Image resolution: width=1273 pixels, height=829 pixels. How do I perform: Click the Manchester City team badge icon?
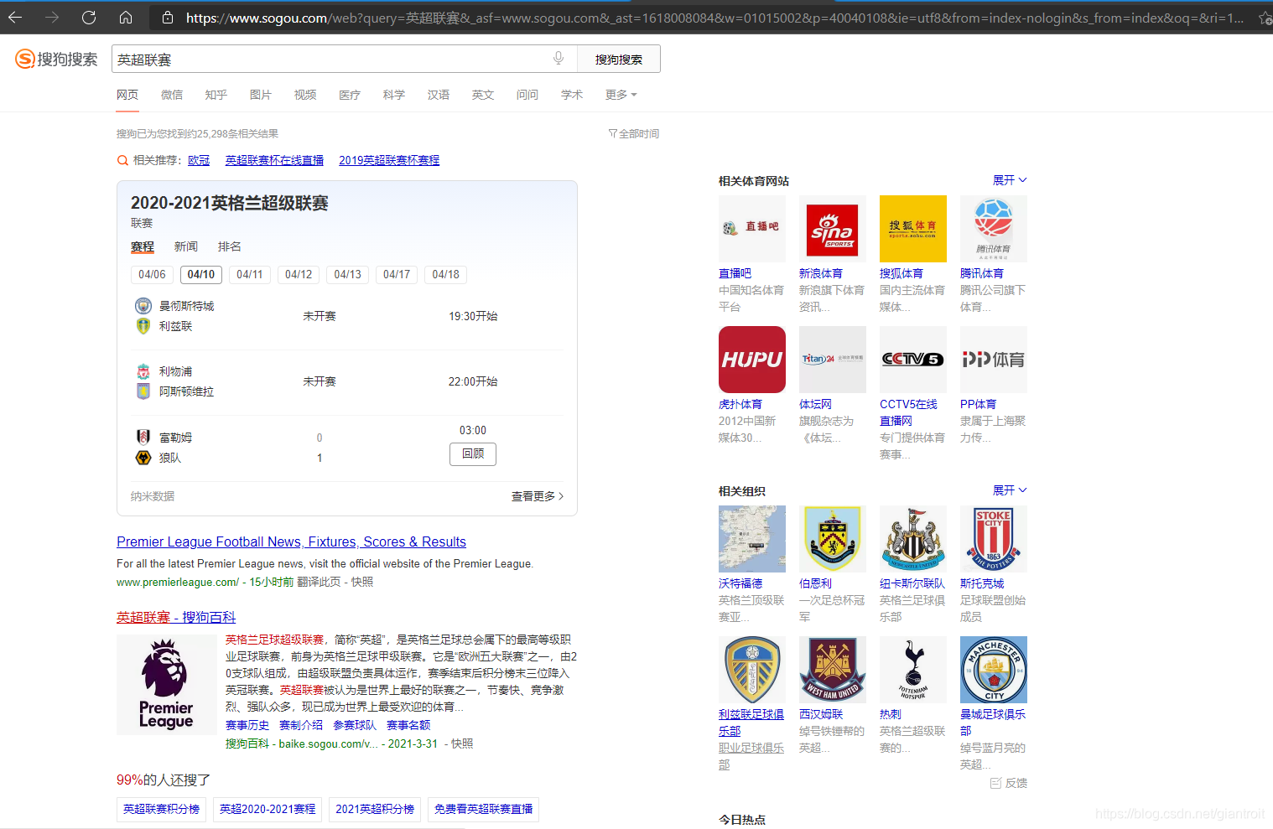[143, 306]
